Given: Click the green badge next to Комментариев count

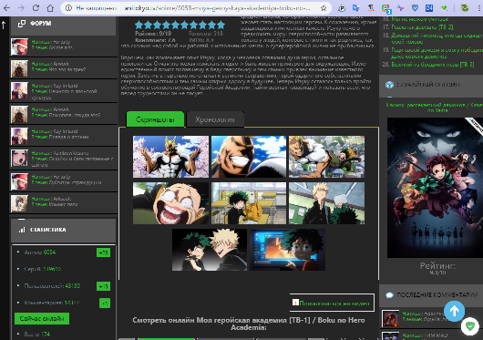Looking at the screenshot, I should point(105,303).
